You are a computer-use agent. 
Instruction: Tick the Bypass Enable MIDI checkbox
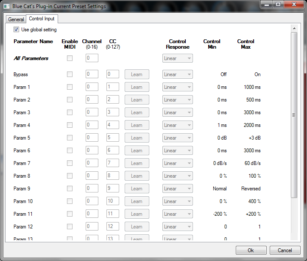click(x=70, y=74)
